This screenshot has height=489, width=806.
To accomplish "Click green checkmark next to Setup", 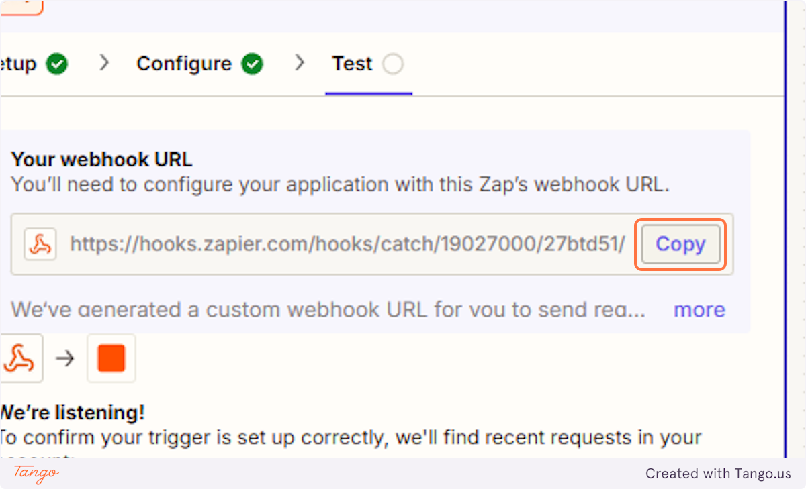I will [57, 64].
